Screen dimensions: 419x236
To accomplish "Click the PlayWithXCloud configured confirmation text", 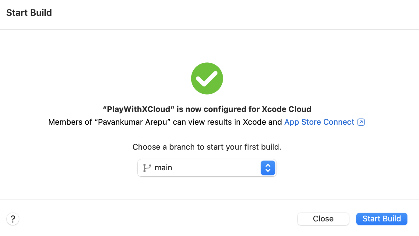I will pyautogui.click(x=207, y=109).
